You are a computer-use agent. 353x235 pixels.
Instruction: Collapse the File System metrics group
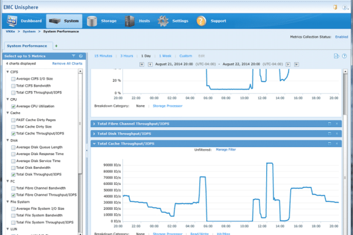click(8, 202)
